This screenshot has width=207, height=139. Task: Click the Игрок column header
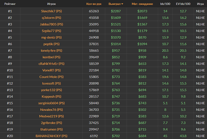(51, 4)
